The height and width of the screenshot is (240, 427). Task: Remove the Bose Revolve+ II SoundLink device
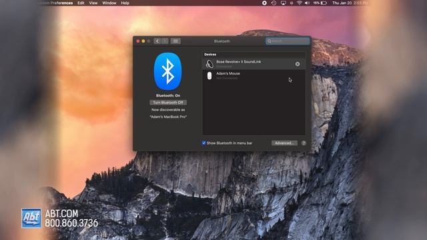pos(298,64)
